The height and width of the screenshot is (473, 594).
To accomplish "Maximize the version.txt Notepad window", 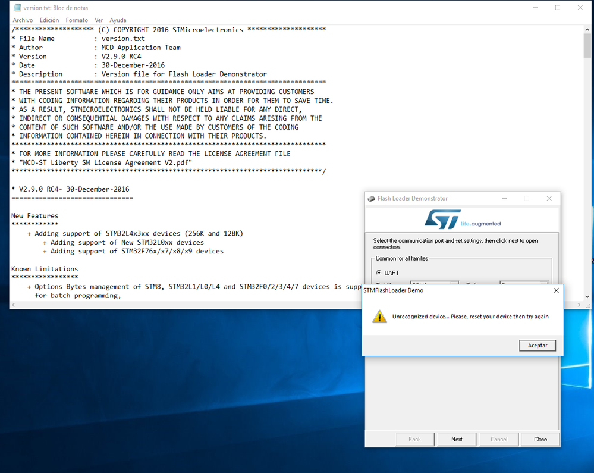I will pos(558,8).
